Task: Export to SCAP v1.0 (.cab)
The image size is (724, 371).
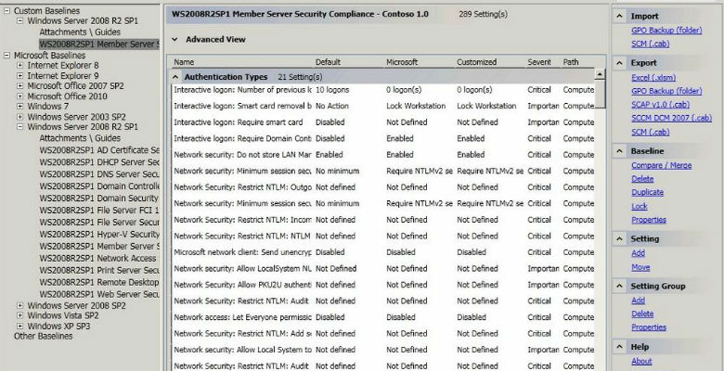Action: [x=660, y=104]
